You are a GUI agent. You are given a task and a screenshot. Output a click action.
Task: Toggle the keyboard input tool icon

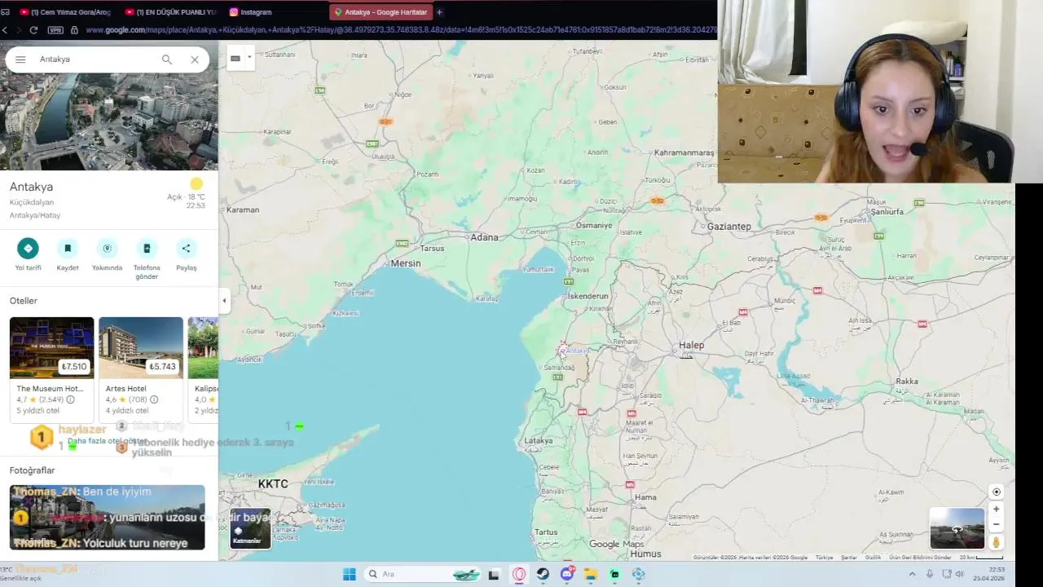click(235, 58)
